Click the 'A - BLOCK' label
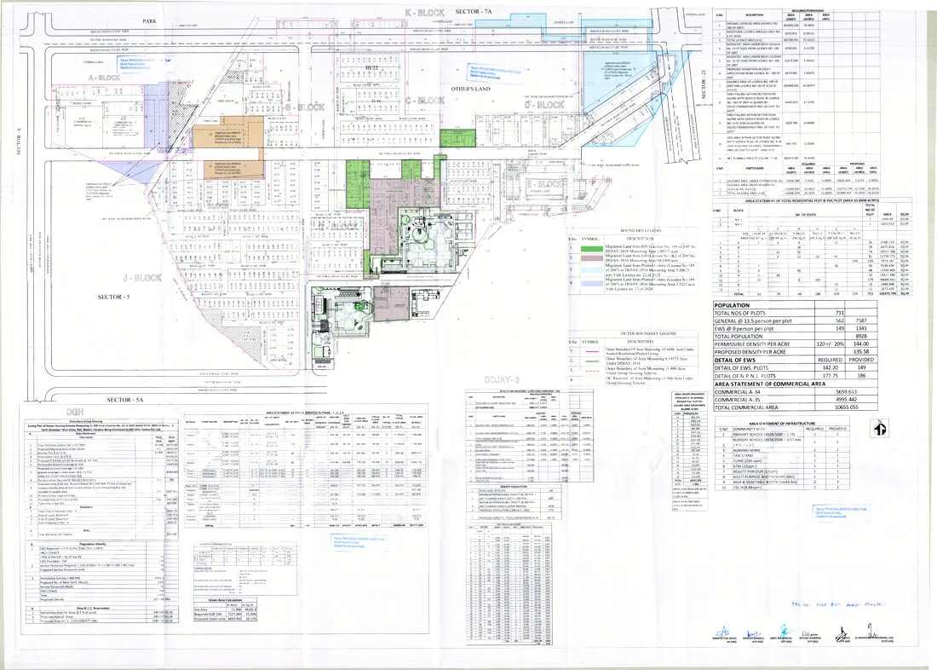The image size is (937, 670). point(105,78)
